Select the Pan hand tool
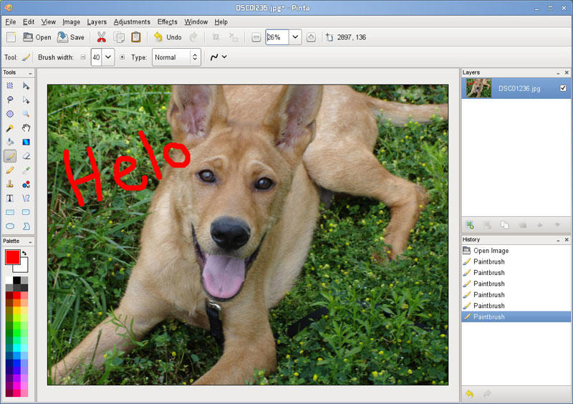This screenshot has height=404, width=573. point(26,128)
